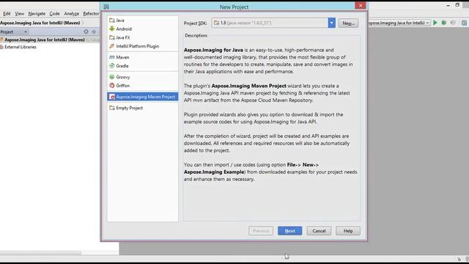Select Java project type icon
The height and width of the screenshot is (264, 469).
click(112, 21)
